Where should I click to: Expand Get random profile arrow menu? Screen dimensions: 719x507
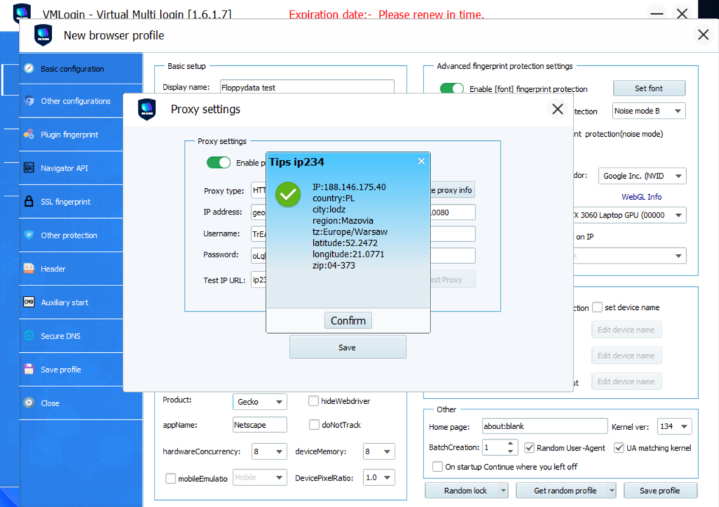(612, 490)
